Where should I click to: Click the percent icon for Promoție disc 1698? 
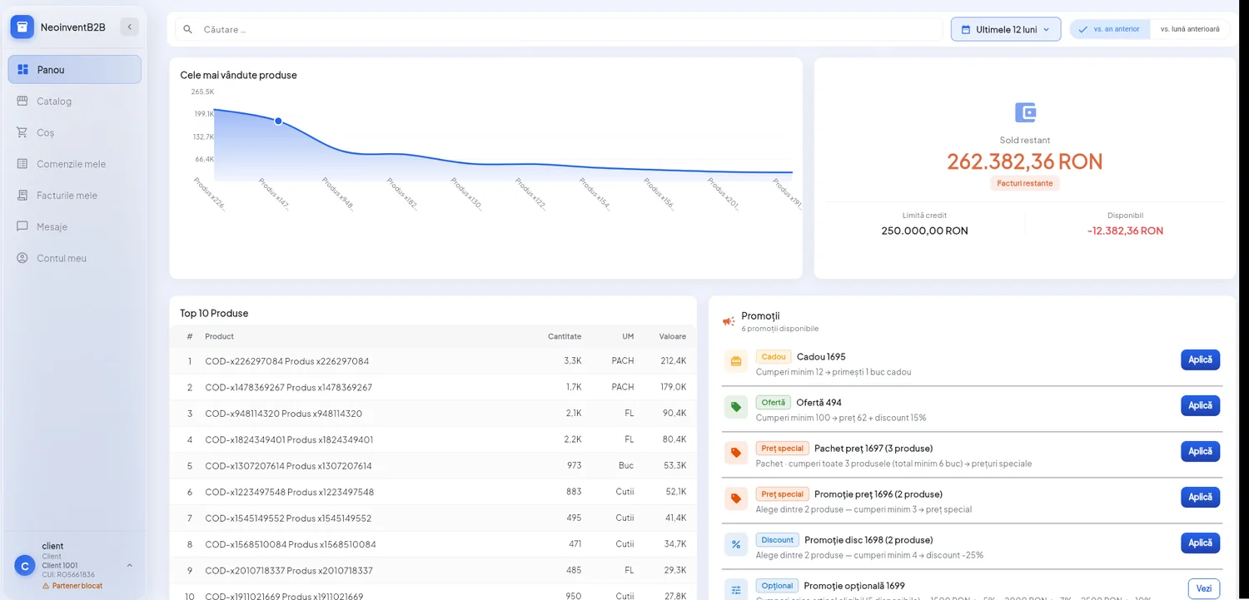tap(736, 544)
